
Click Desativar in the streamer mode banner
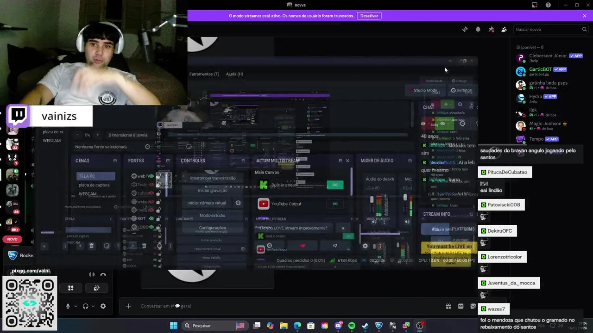369,16
